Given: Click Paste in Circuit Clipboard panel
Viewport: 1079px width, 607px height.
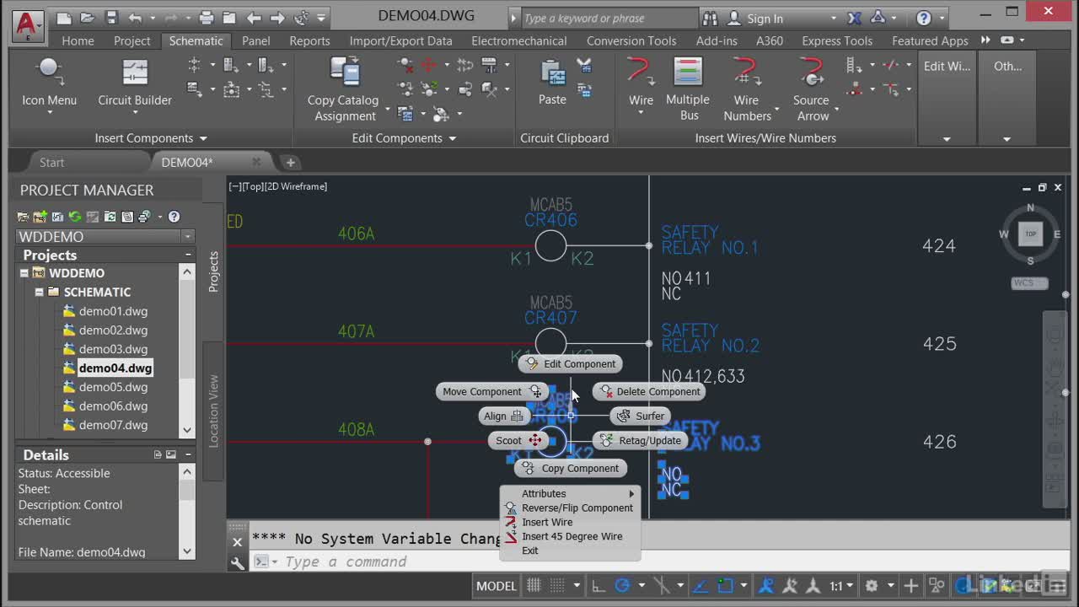Looking at the screenshot, I should (x=552, y=82).
